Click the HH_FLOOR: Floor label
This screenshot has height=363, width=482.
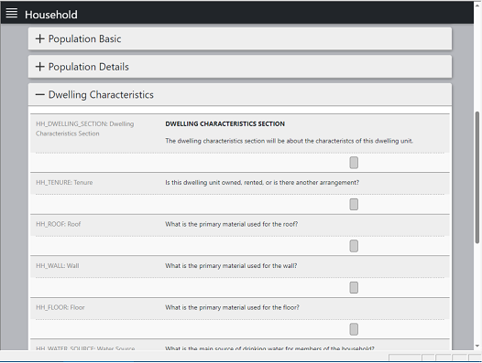point(60,307)
